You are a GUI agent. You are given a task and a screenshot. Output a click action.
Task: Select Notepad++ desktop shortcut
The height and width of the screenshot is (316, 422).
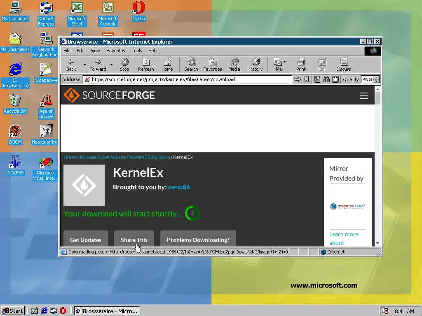pos(46,73)
